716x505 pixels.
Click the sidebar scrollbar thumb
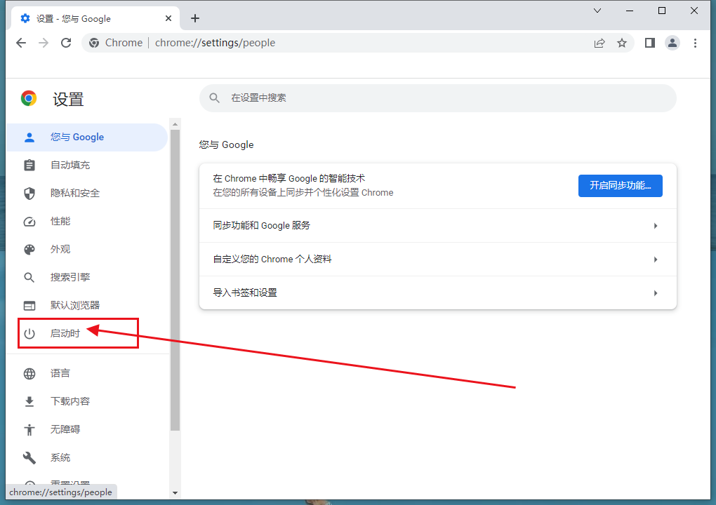pos(175,280)
